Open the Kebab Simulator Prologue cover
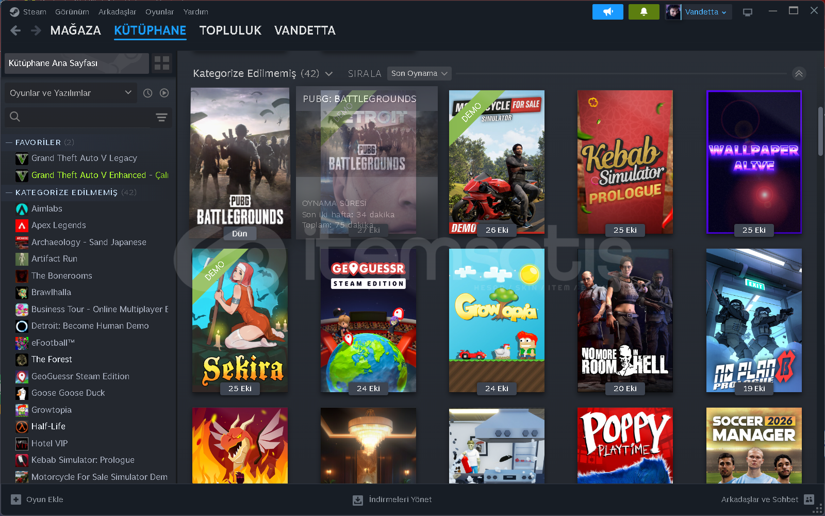The height and width of the screenshot is (516, 825). tap(625, 162)
